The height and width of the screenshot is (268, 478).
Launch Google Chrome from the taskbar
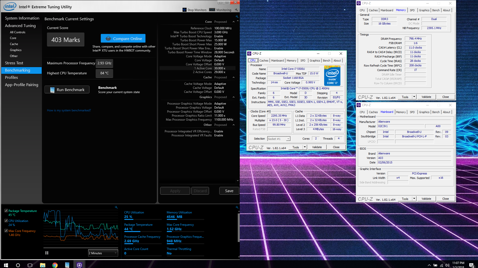[x=55, y=265]
